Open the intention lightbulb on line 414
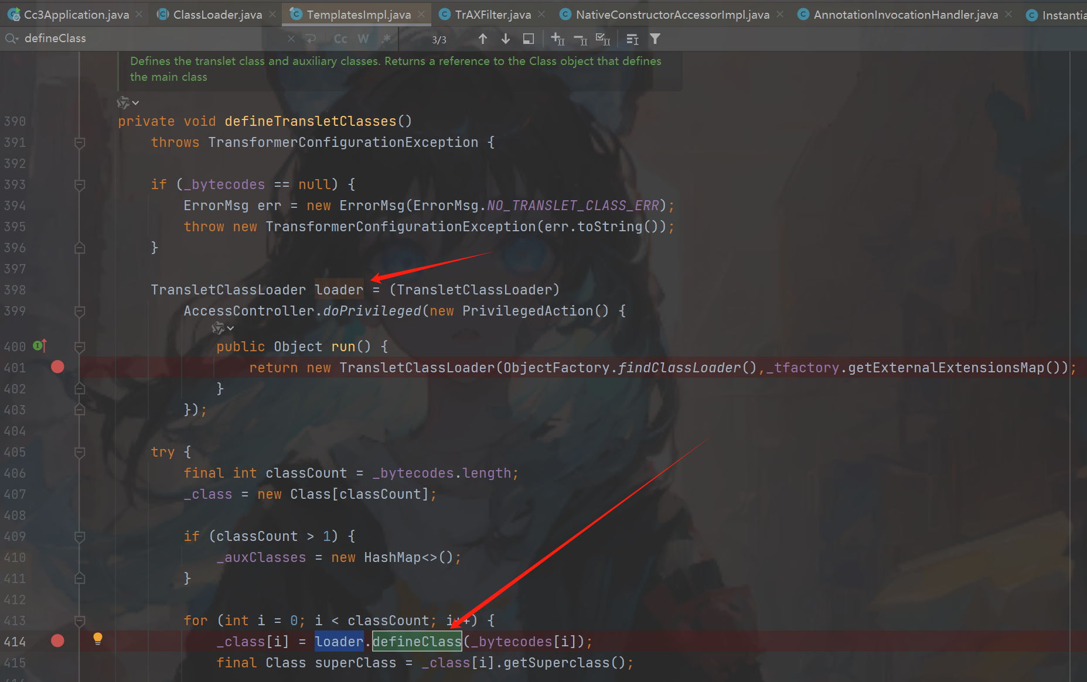 [98, 639]
